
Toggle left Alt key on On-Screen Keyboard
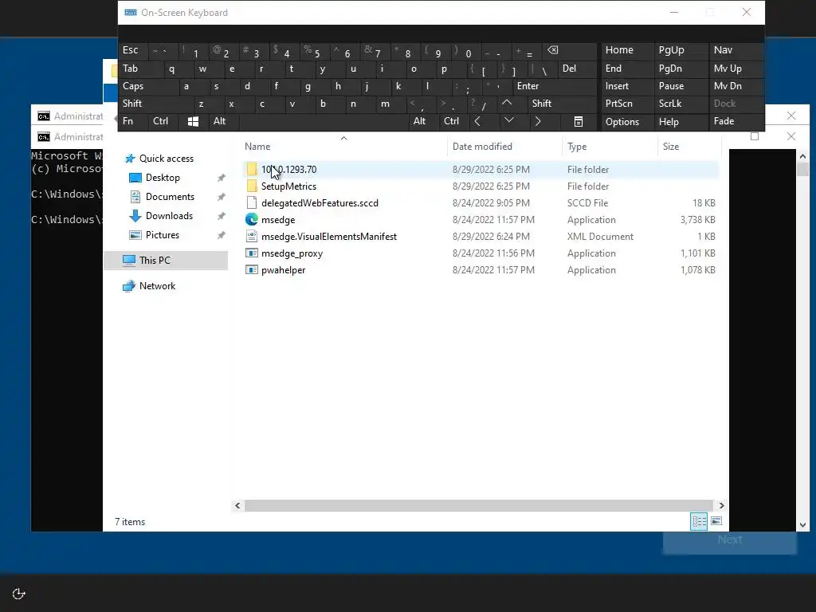click(x=224, y=121)
